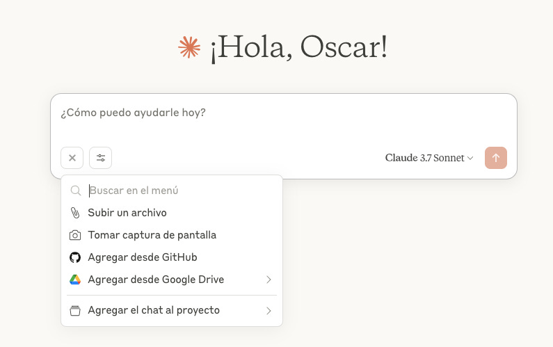Click the orange Claude starburst logo
The width and height of the screenshot is (553, 347).
(x=189, y=47)
